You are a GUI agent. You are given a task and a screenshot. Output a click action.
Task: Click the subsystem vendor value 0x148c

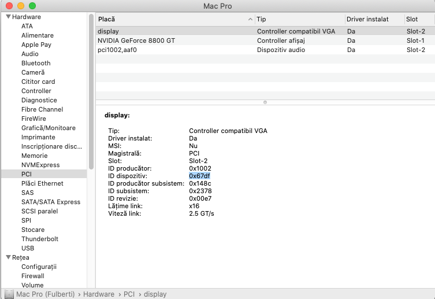tap(200, 183)
